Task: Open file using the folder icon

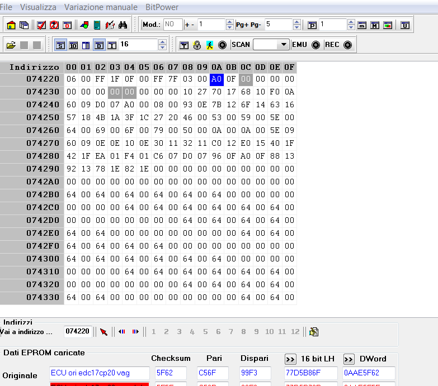Action: 11,45
